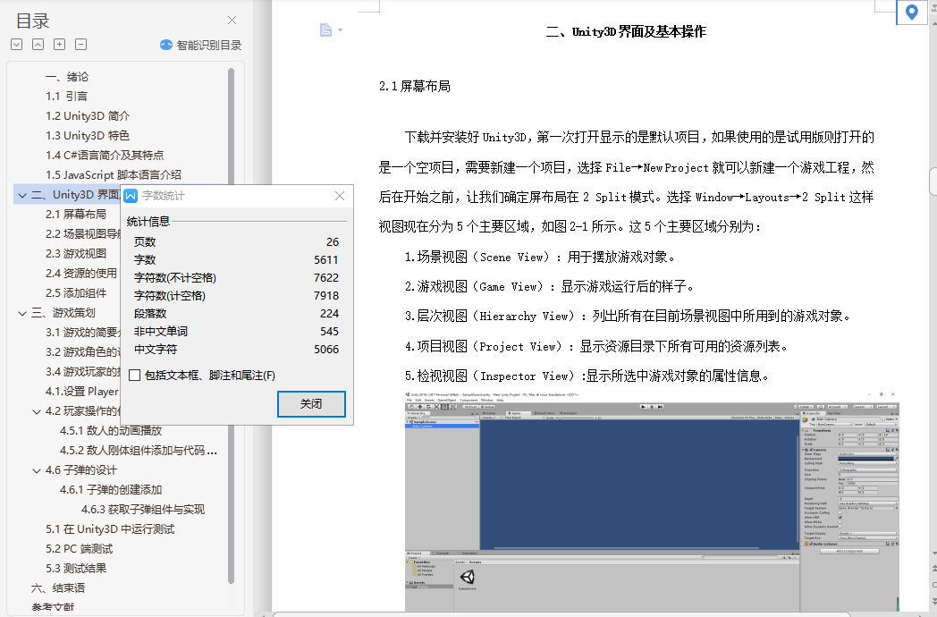Click the 中文字符 value 5066
Viewport: 937px width, 617px height.
coord(326,350)
